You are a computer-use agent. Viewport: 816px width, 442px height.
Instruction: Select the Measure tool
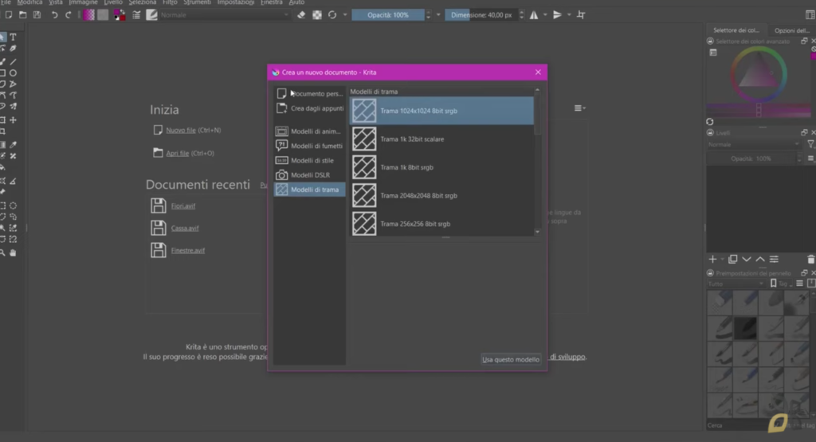(x=13, y=181)
